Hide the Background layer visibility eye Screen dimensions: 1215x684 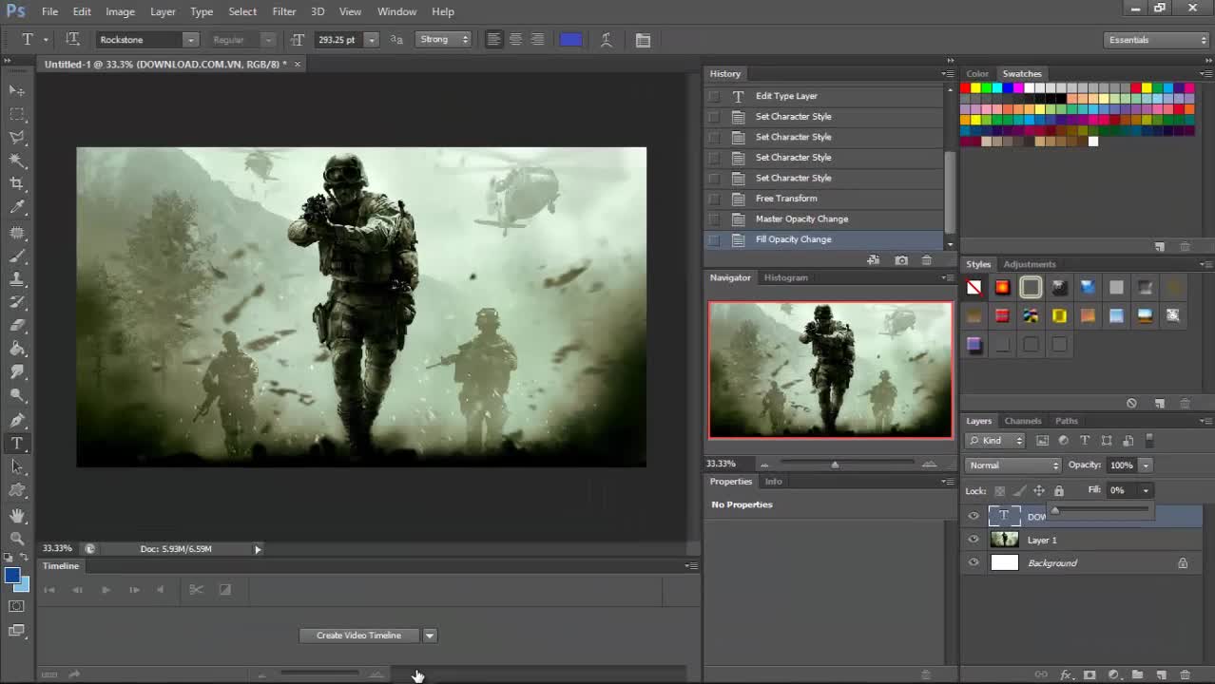coord(974,563)
